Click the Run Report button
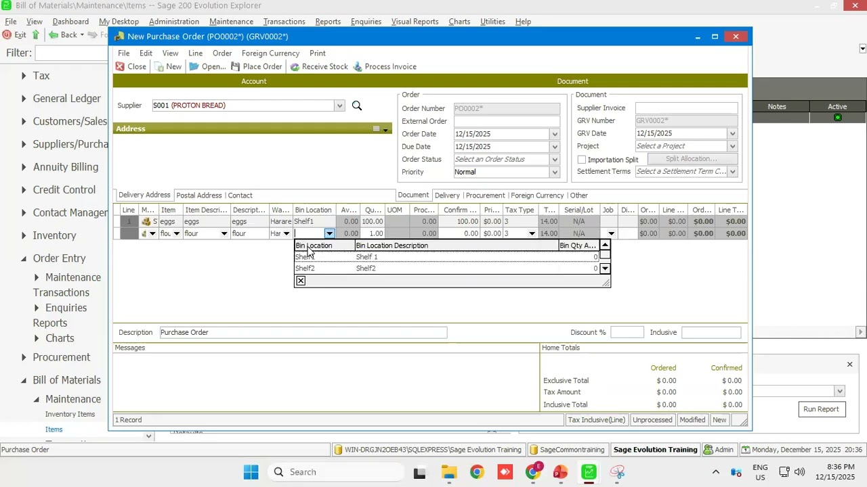 [x=821, y=409]
